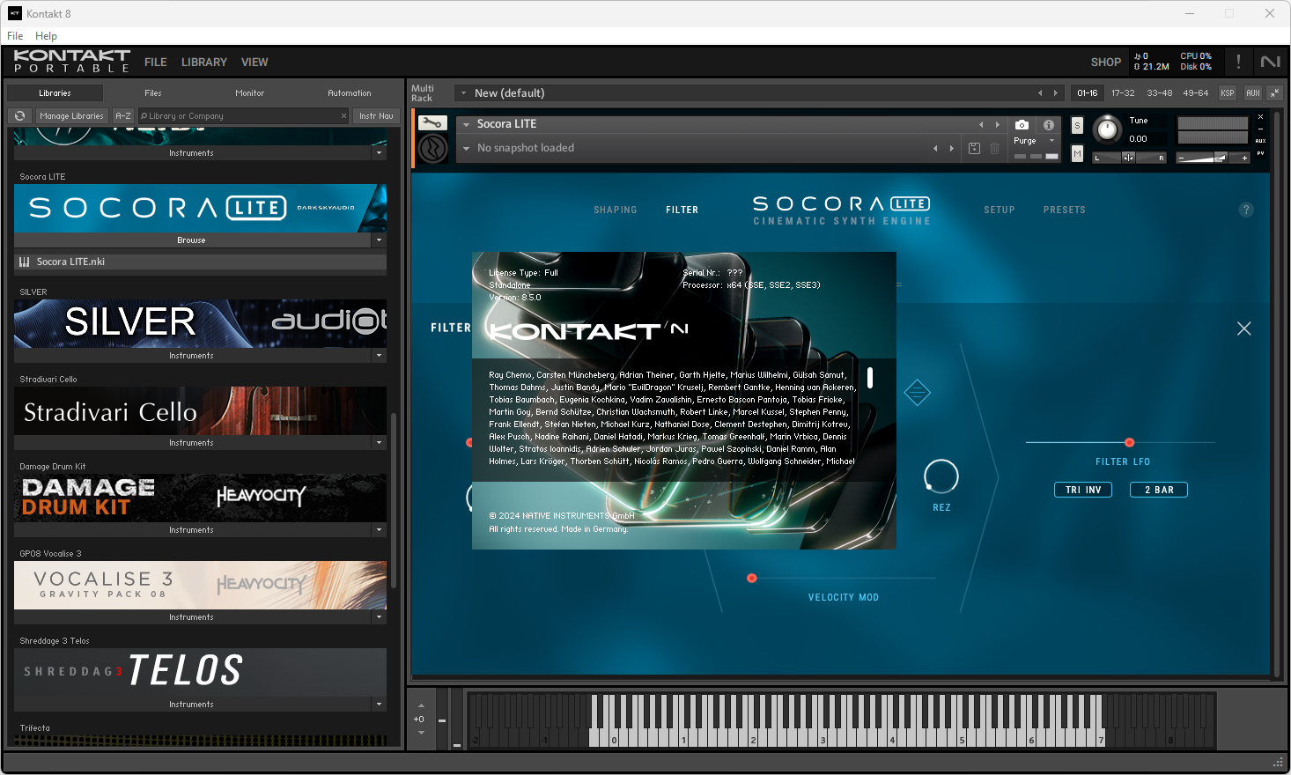Click the filter type diamond icon

[x=917, y=392]
